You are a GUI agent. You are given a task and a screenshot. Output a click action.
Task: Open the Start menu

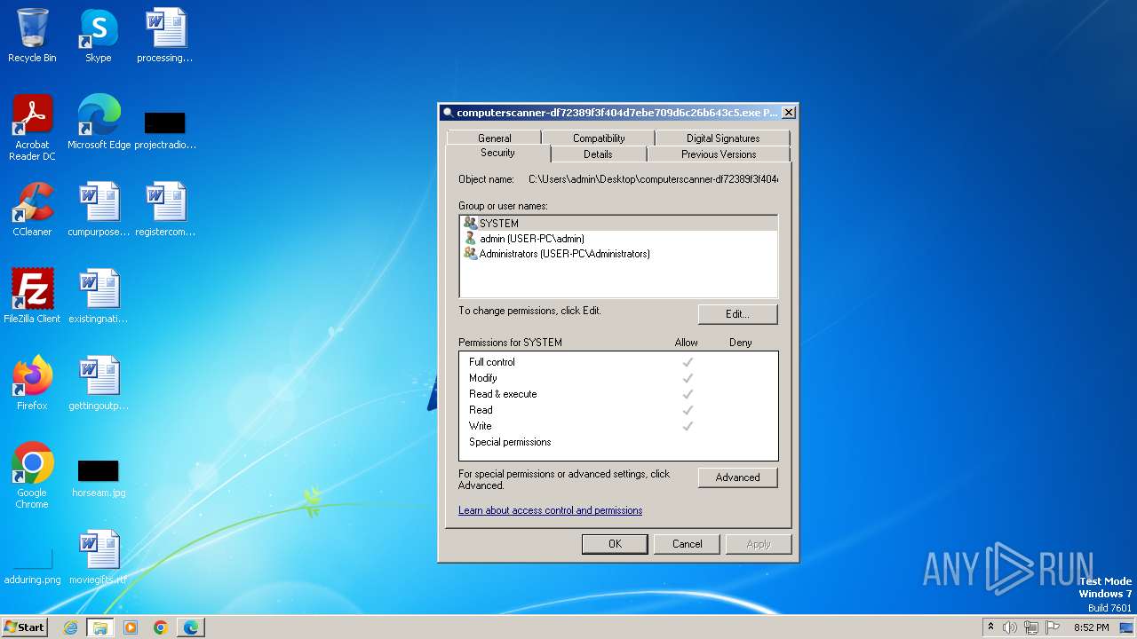[x=24, y=627]
